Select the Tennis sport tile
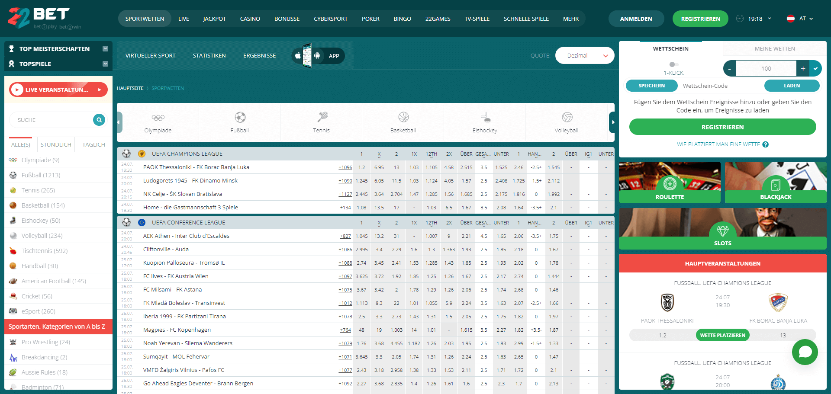The image size is (831, 394). click(322, 122)
